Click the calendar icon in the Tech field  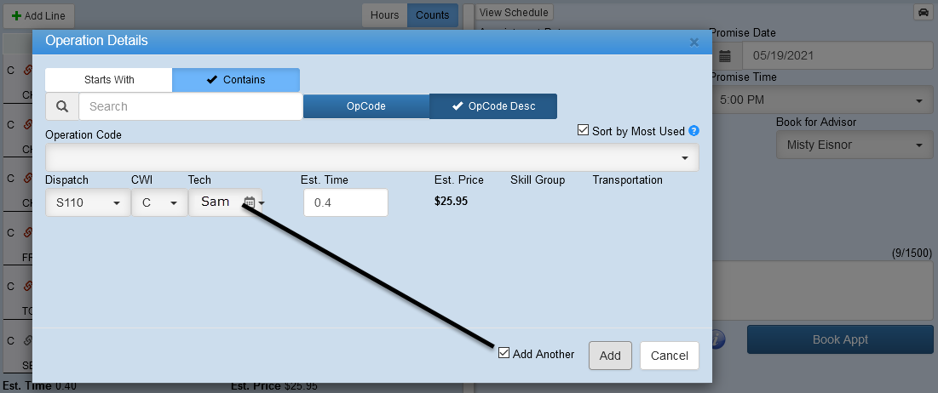click(250, 202)
